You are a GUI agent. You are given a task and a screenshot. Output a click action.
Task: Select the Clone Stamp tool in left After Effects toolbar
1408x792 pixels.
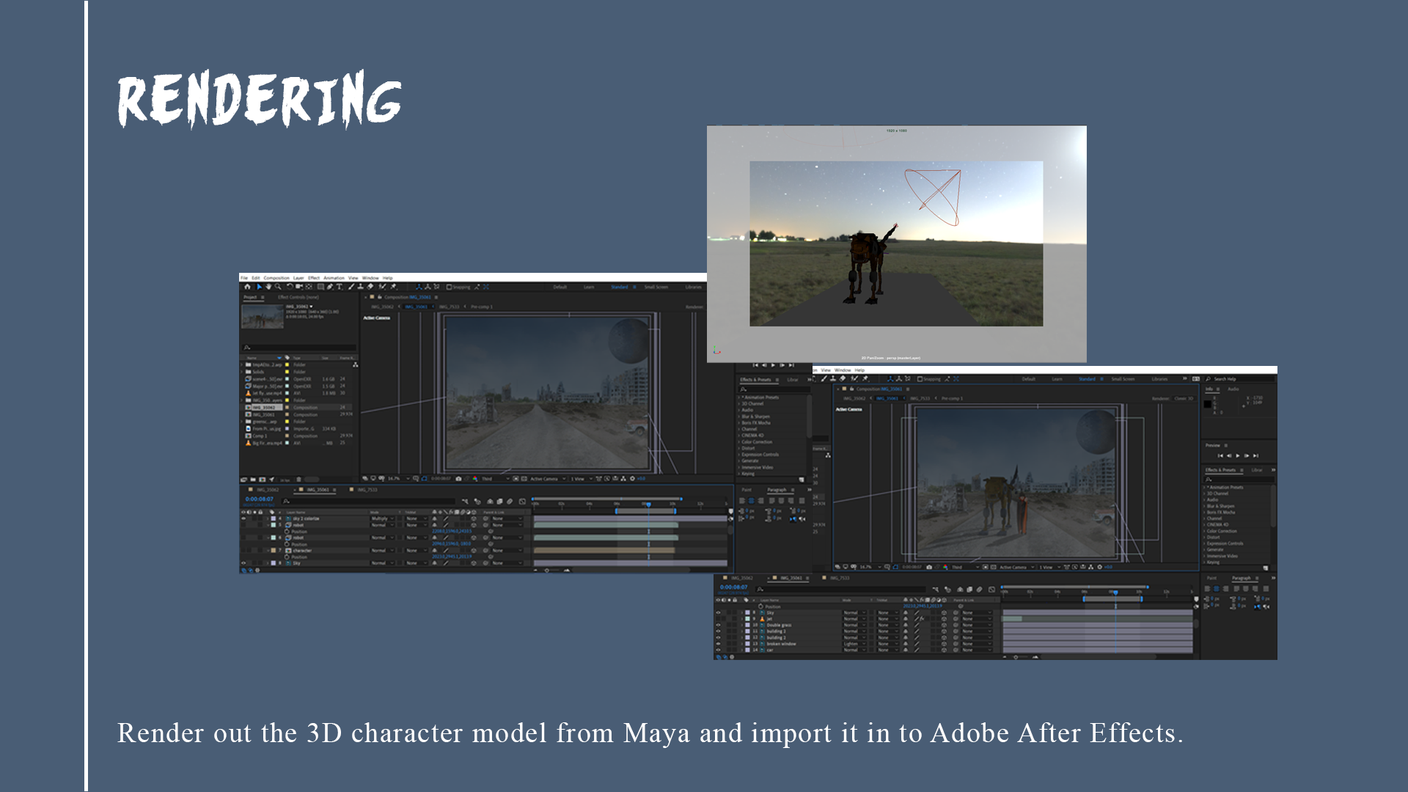360,287
